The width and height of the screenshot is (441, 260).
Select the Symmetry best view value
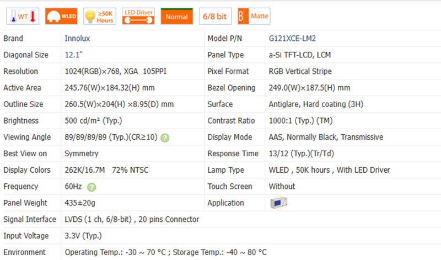click(82, 153)
